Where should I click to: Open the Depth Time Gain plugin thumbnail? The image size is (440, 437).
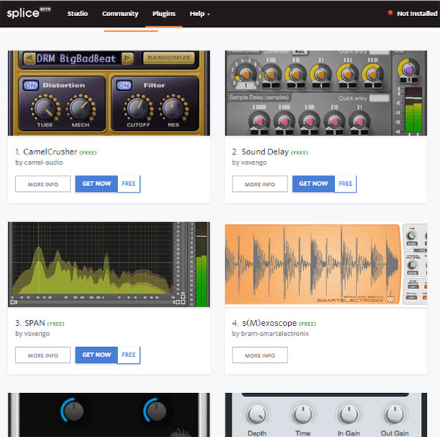(x=326, y=415)
